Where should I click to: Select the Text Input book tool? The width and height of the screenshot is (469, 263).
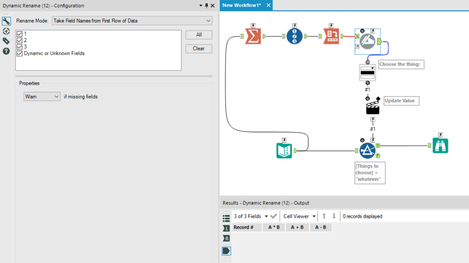pyautogui.click(x=284, y=151)
